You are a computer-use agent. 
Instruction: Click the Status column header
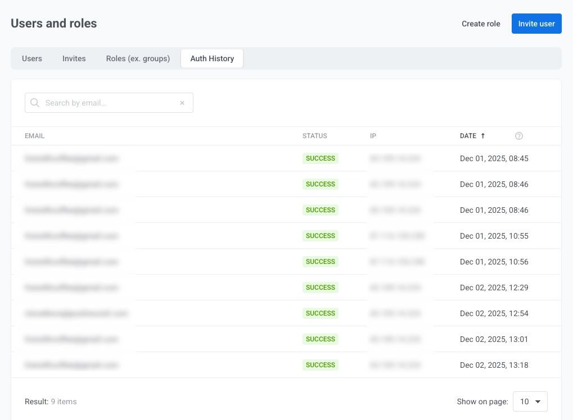click(x=314, y=136)
